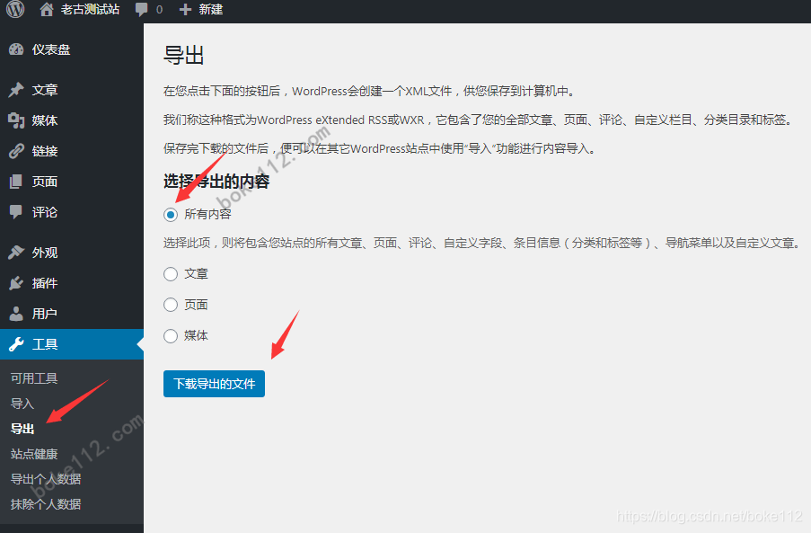Select the 文章 export radio button
The image size is (811, 533).
(x=171, y=274)
